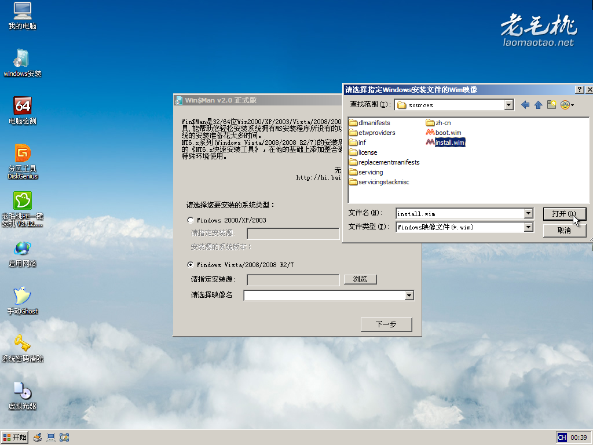593x445 pixels.
Task: Select the etwproviders folder
Action: pos(372,133)
